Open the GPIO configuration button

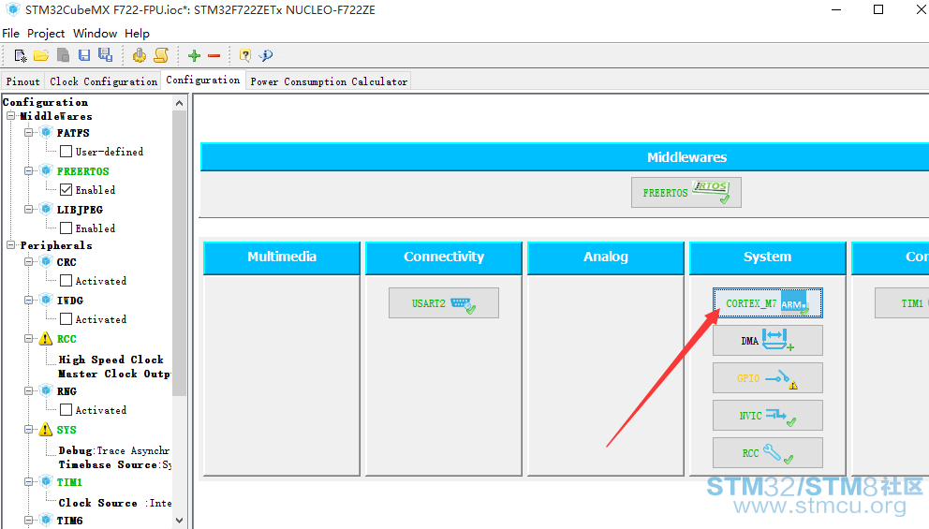click(768, 378)
